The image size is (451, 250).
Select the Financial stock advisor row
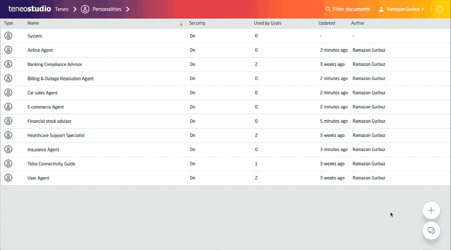(49, 121)
